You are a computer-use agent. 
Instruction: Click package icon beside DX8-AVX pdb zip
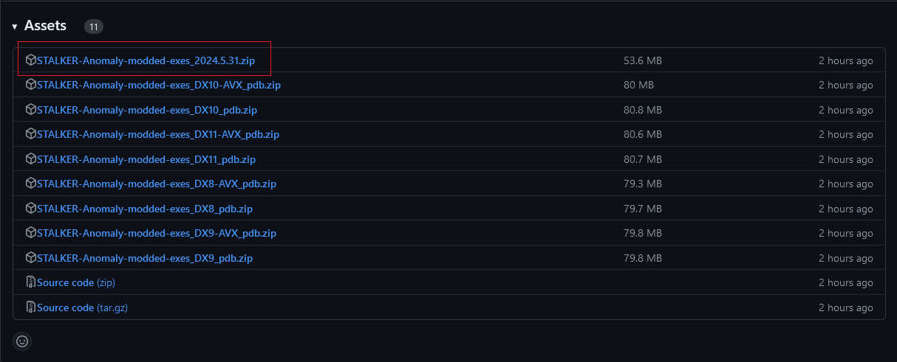31,184
